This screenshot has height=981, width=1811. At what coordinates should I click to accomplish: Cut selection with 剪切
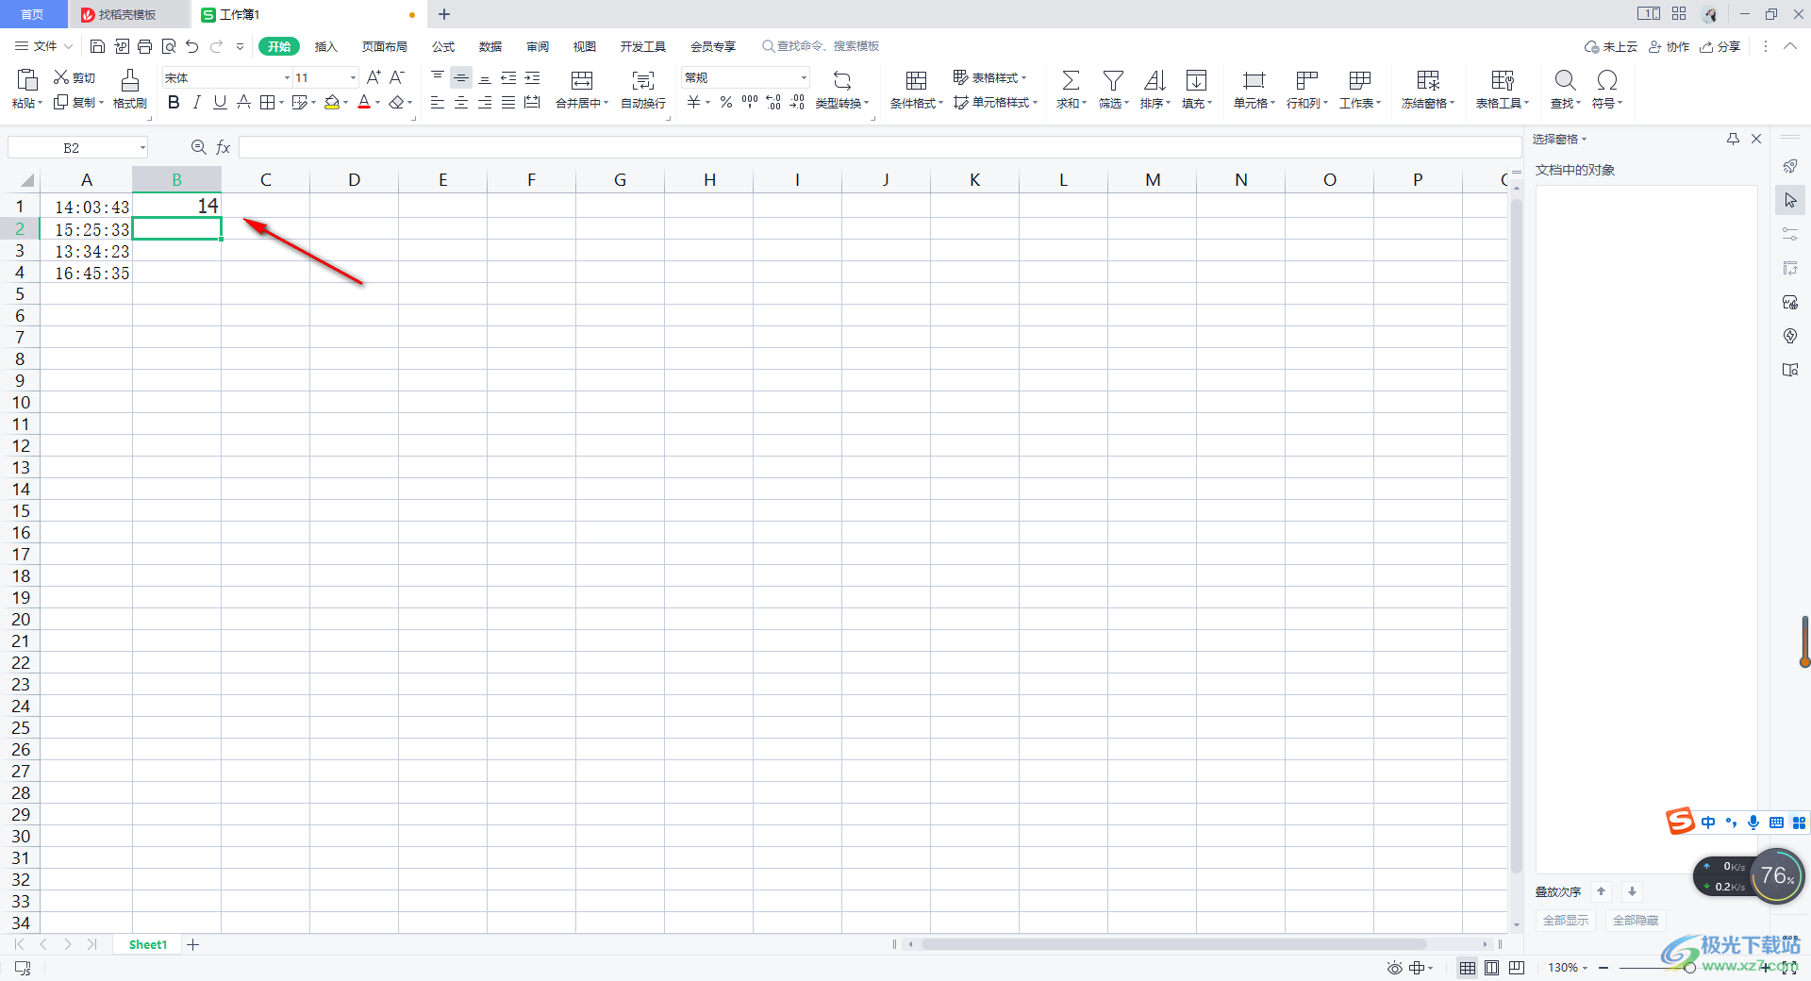point(75,77)
